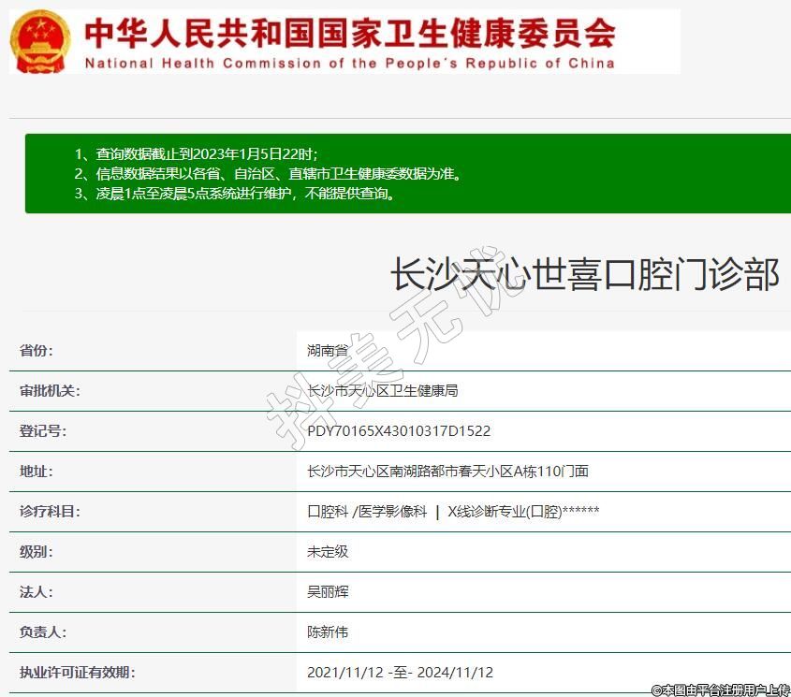
Task: Click the X线诊断专业(口腔) specialty text
Action: point(505,512)
